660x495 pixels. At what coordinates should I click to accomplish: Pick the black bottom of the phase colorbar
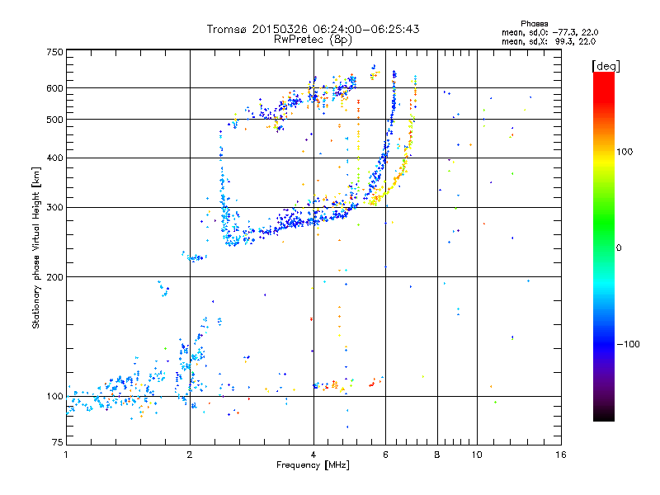pos(604,417)
